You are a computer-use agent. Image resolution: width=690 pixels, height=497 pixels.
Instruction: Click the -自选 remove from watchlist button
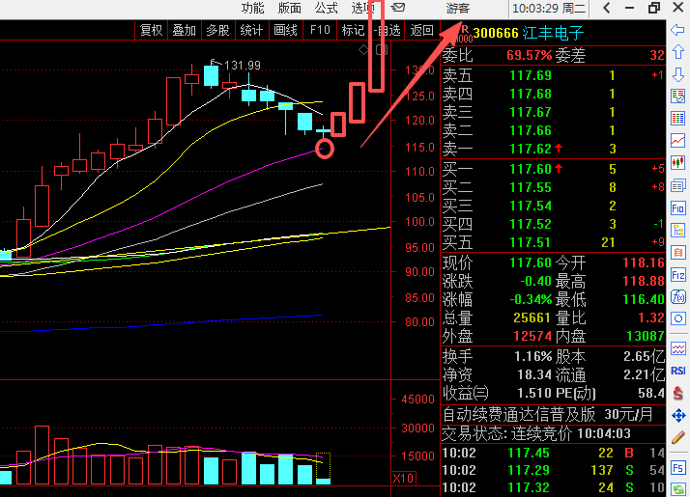pos(388,30)
